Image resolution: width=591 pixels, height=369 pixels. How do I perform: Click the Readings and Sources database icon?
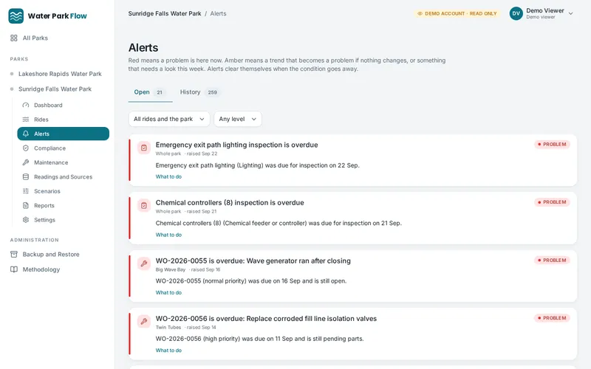click(x=26, y=176)
